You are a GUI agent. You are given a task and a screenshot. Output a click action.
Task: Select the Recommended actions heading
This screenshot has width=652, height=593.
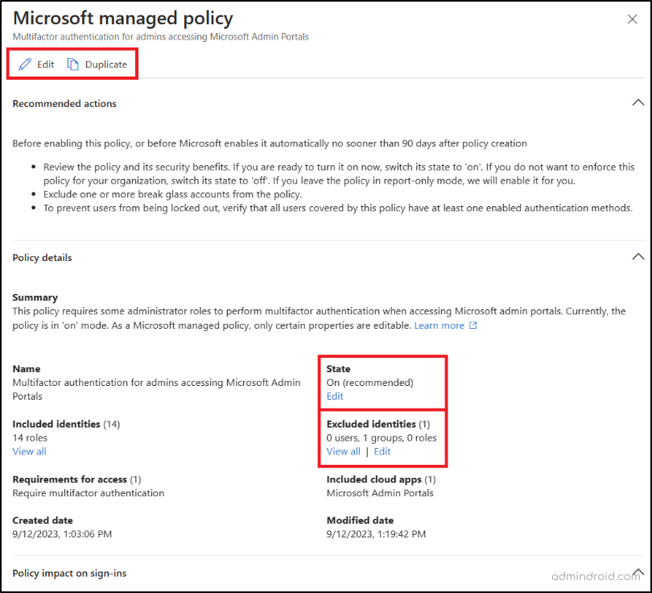pos(64,104)
